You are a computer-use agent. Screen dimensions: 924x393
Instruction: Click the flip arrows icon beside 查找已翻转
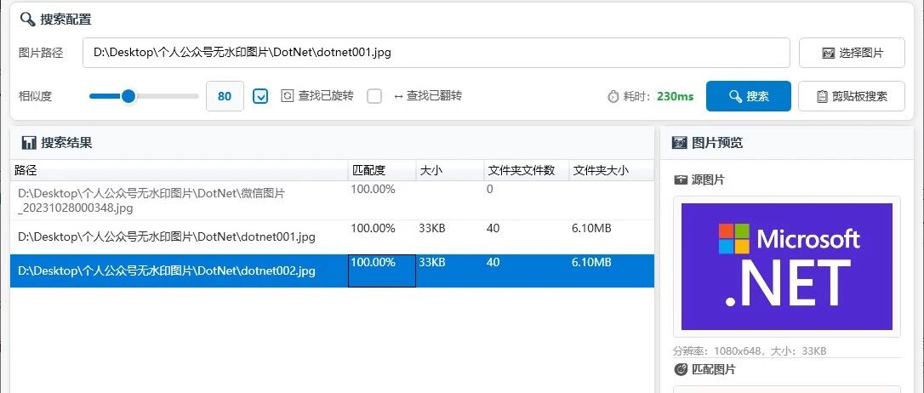(x=398, y=95)
